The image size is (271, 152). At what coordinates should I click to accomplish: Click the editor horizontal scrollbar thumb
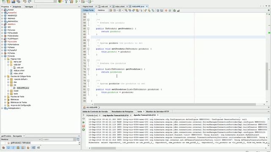coord(174,104)
